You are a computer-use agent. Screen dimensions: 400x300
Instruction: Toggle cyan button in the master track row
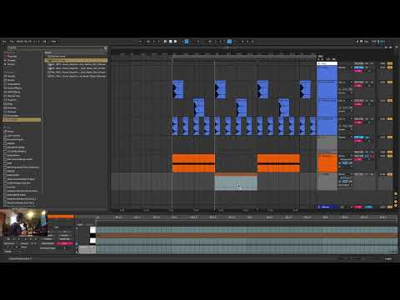[368, 207]
